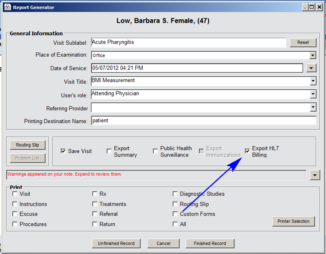The image size is (326, 254).
Task: Minimize the Report Generator window
Action: click(305, 7)
